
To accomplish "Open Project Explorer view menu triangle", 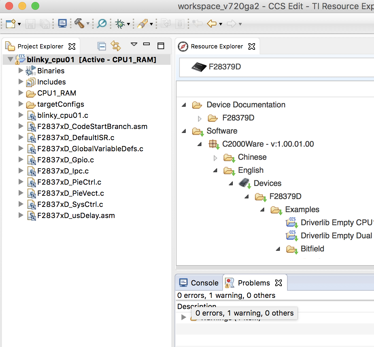I will tap(134, 44).
